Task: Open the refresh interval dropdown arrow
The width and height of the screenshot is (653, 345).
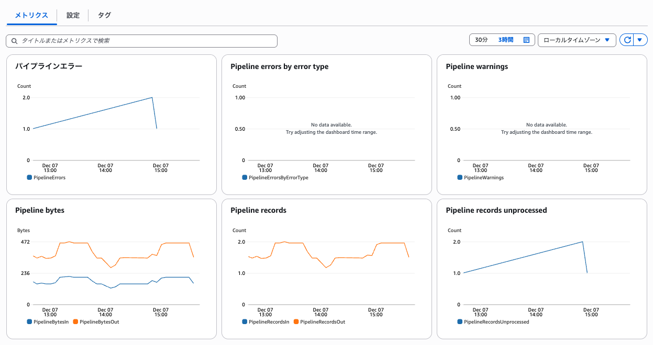Action: click(640, 40)
